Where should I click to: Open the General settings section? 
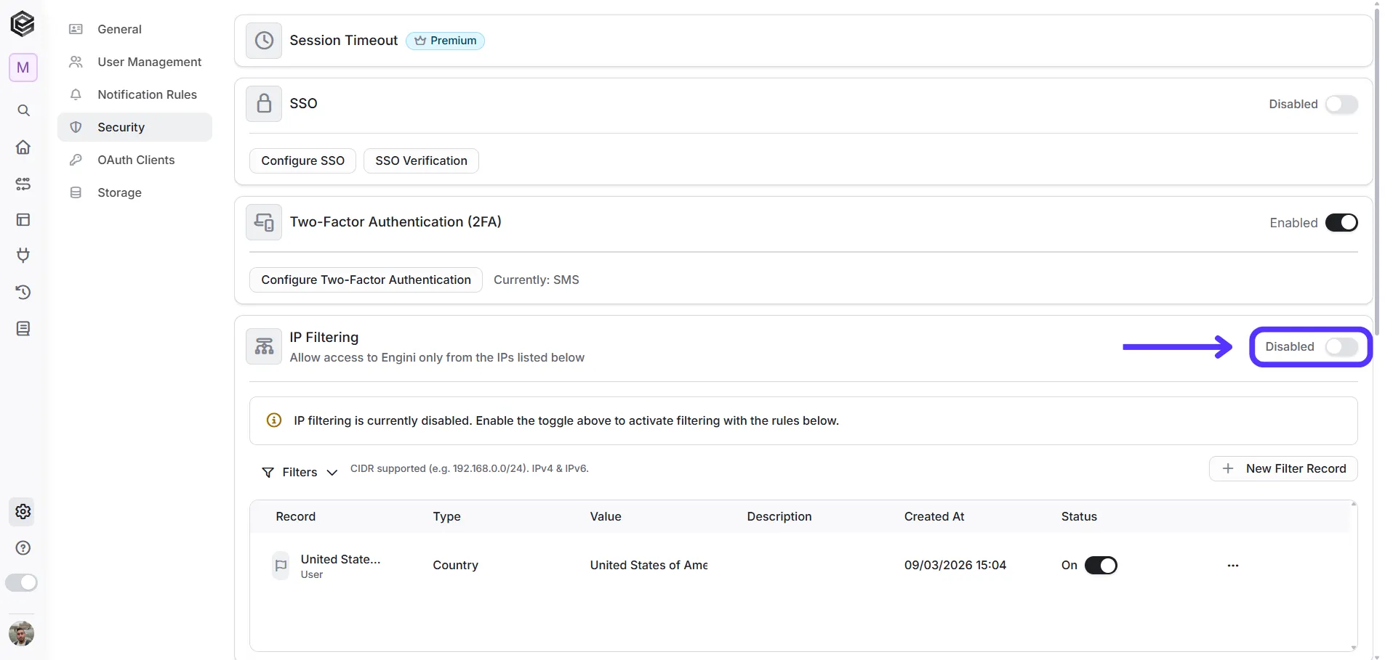135,29
